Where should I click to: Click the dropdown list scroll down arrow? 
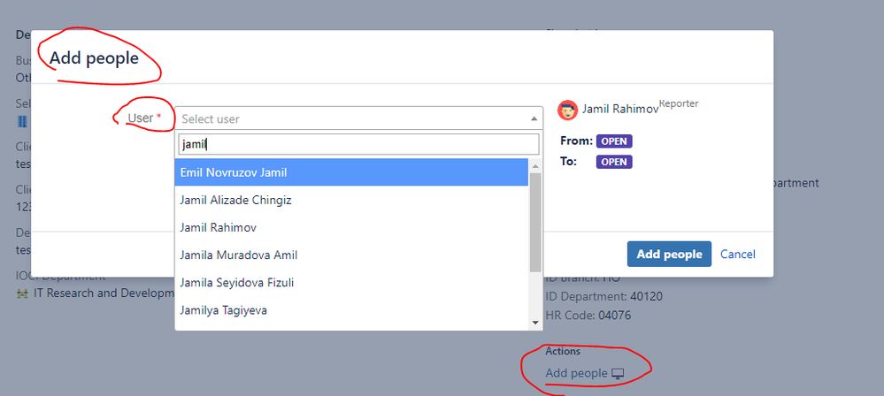tap(535, 323)
